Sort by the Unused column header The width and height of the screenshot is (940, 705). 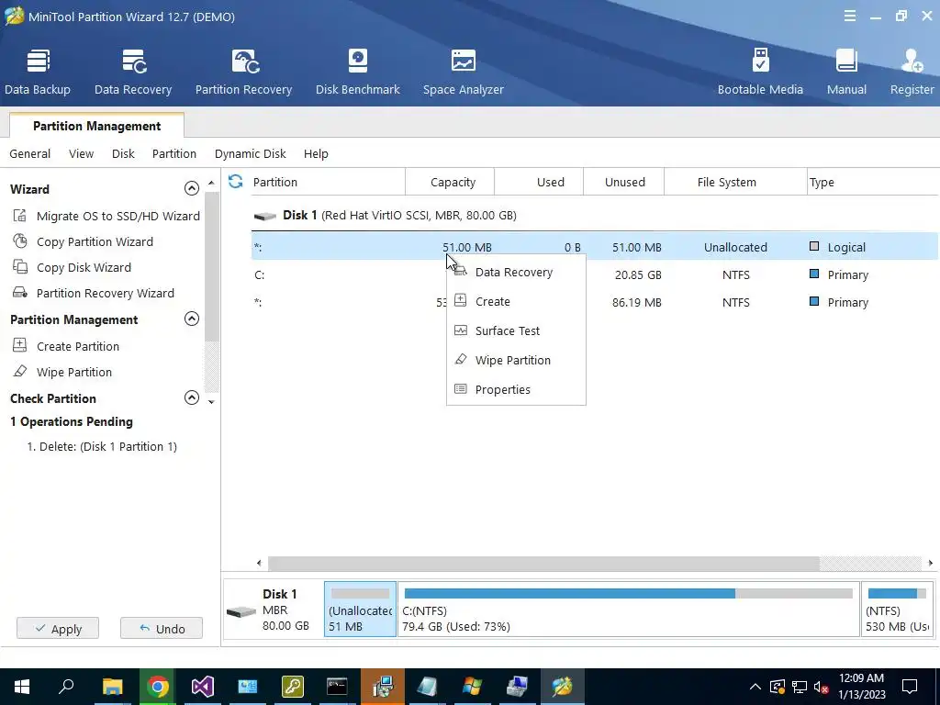(x=624, y=182)
